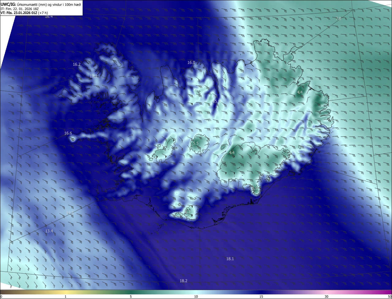Image resolution: width=392 pixels, height=299 pixels.
Task: Click the 18.1 value label south of Iceland
Action: [230, 259]
